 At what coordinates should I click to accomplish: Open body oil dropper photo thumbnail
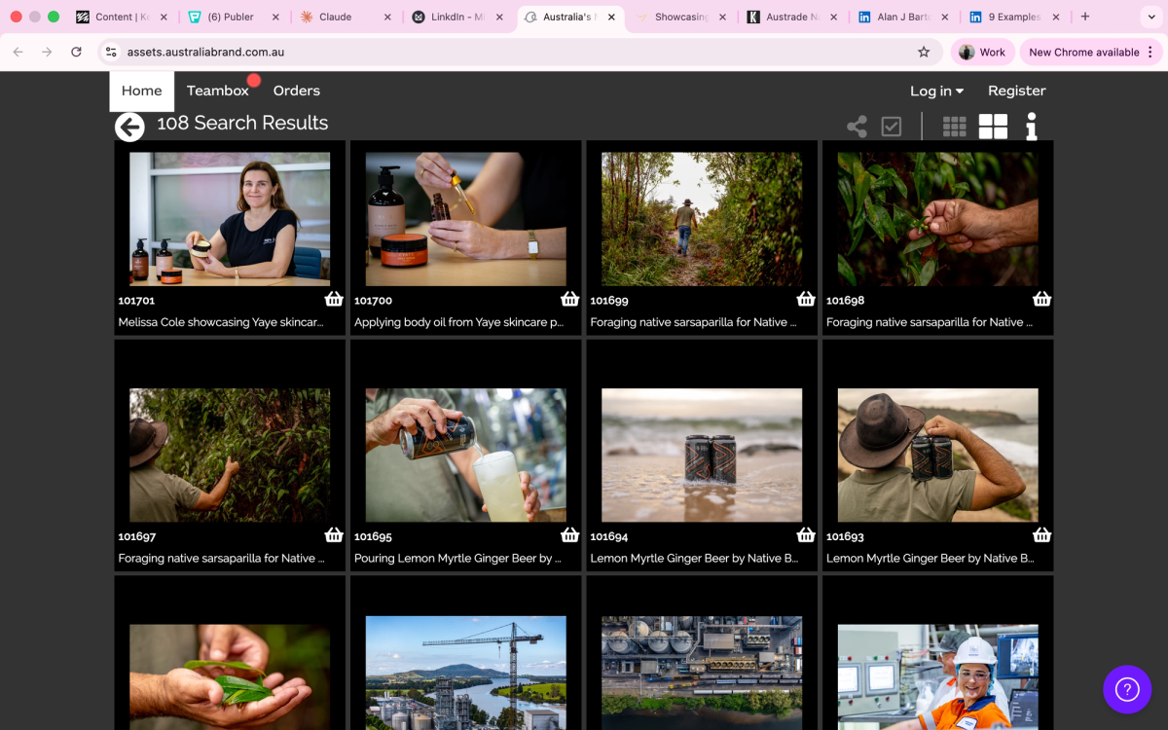click(466, 219)
